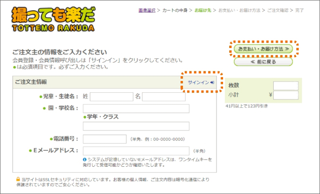
Task: Select the お支払い・お届け方法 breadcrumb step
Action: pos(239,10)
